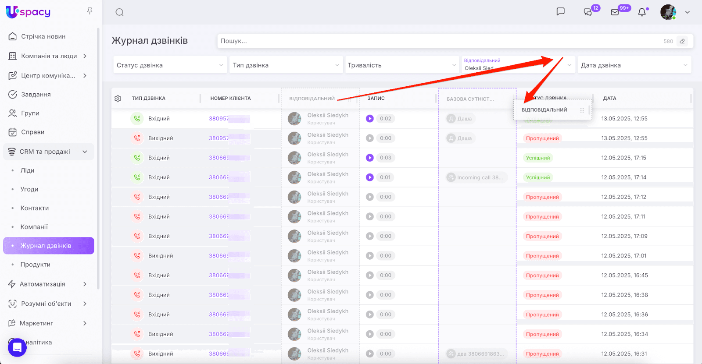Click in the Пошук search field
702x364 pixels.
coord(439,41)
